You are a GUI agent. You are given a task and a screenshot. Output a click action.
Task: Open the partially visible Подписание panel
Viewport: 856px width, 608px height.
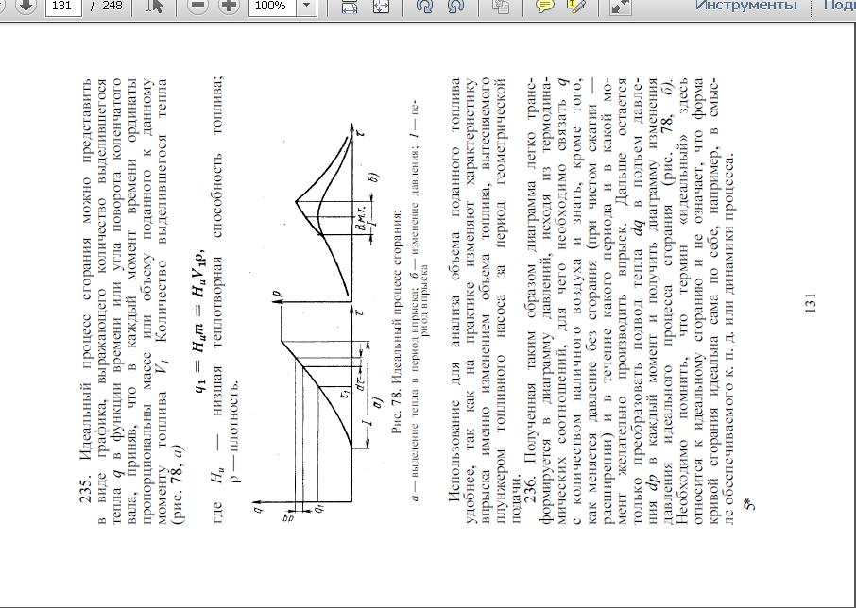point(839,6)
